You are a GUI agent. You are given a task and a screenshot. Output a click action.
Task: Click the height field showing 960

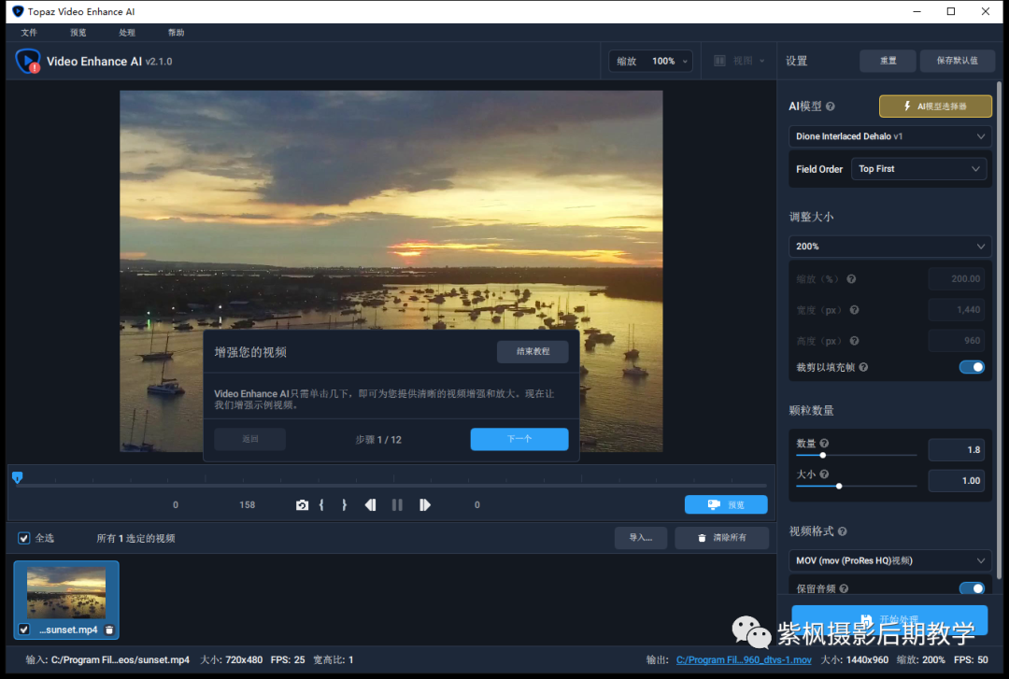coord(957,341)
